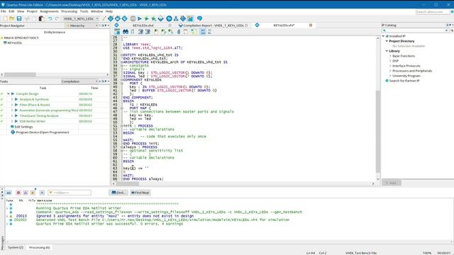
Task: Click the IP Catalog search field
Action: (416, 30)
